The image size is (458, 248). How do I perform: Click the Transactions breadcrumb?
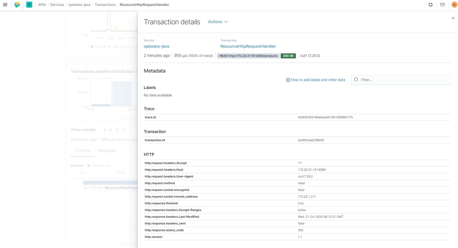pyautogui.click(x=105, y=5)
